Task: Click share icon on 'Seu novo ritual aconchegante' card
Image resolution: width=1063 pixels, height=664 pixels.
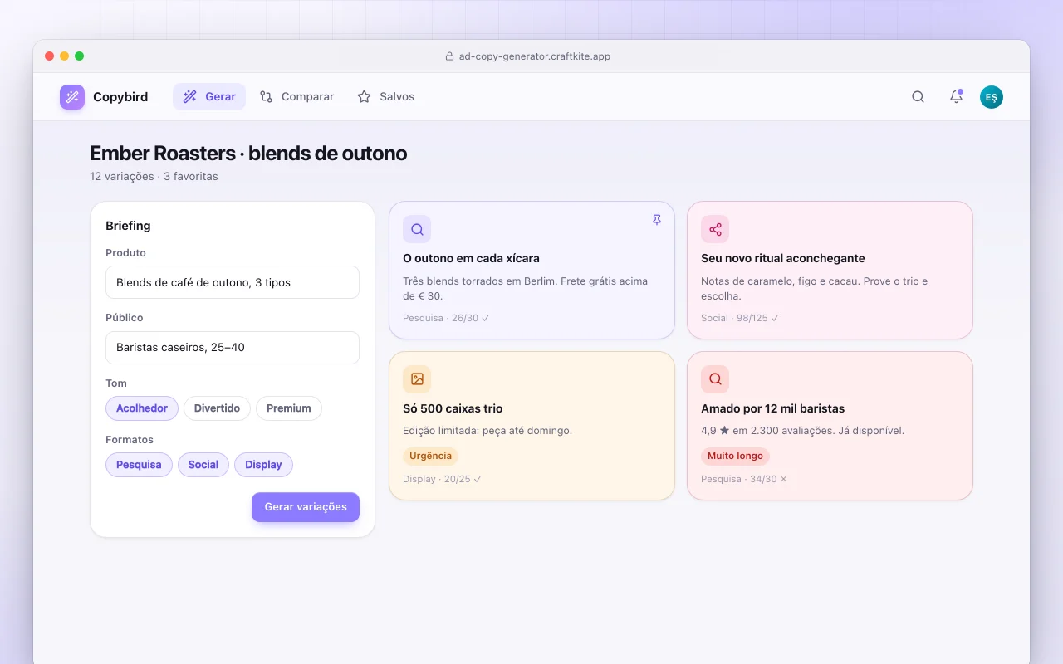Action: click(715, 229)
